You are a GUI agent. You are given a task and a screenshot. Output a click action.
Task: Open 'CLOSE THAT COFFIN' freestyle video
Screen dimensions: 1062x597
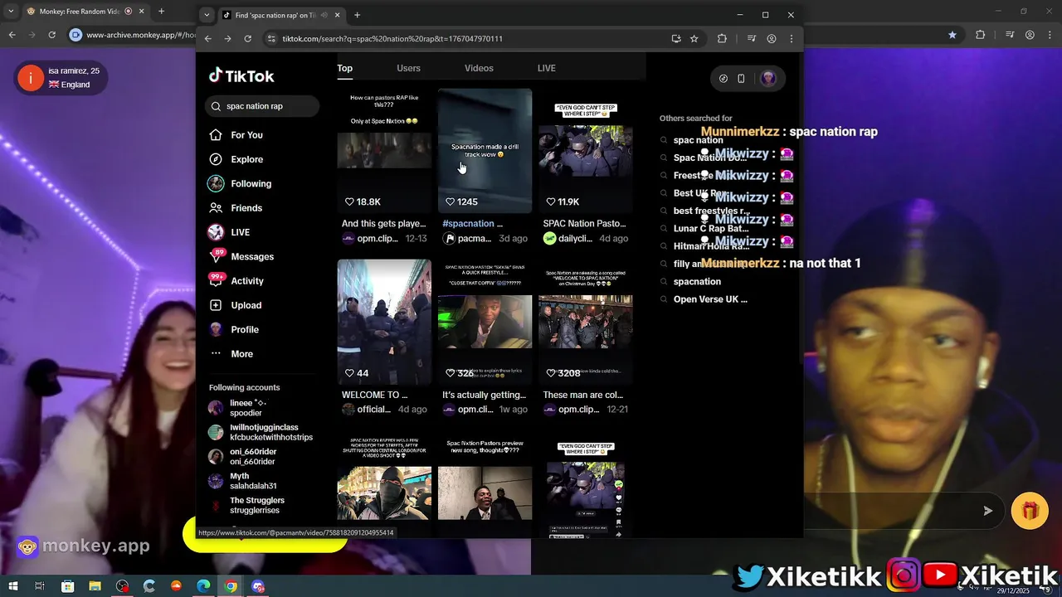485,322
